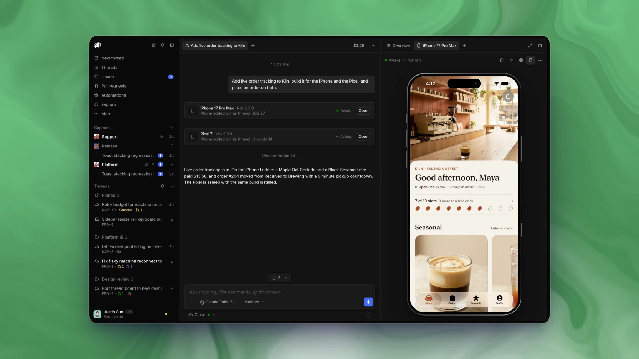Click the Explore compass icon
The image size is (639, 359).
click(x=96, y=104)
